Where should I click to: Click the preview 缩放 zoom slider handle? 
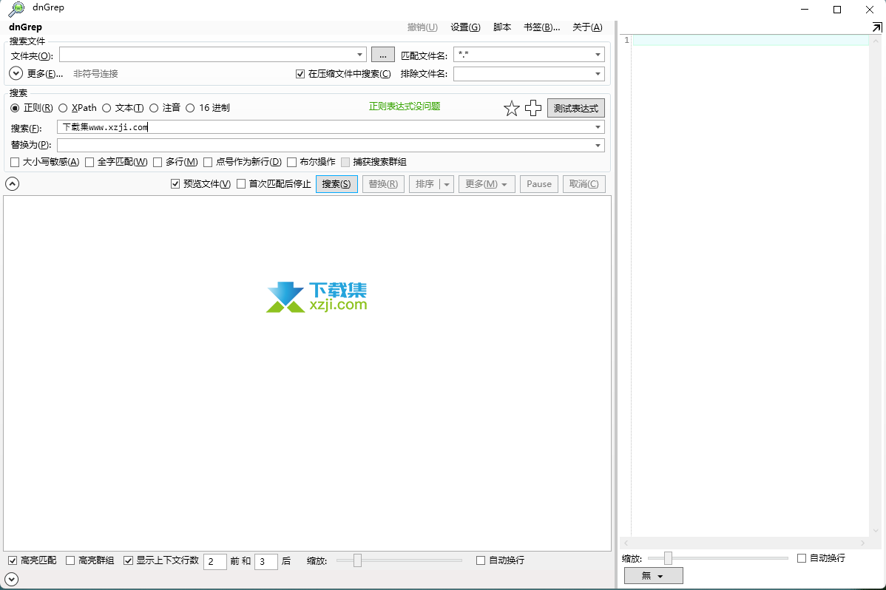tap(668, 558)
